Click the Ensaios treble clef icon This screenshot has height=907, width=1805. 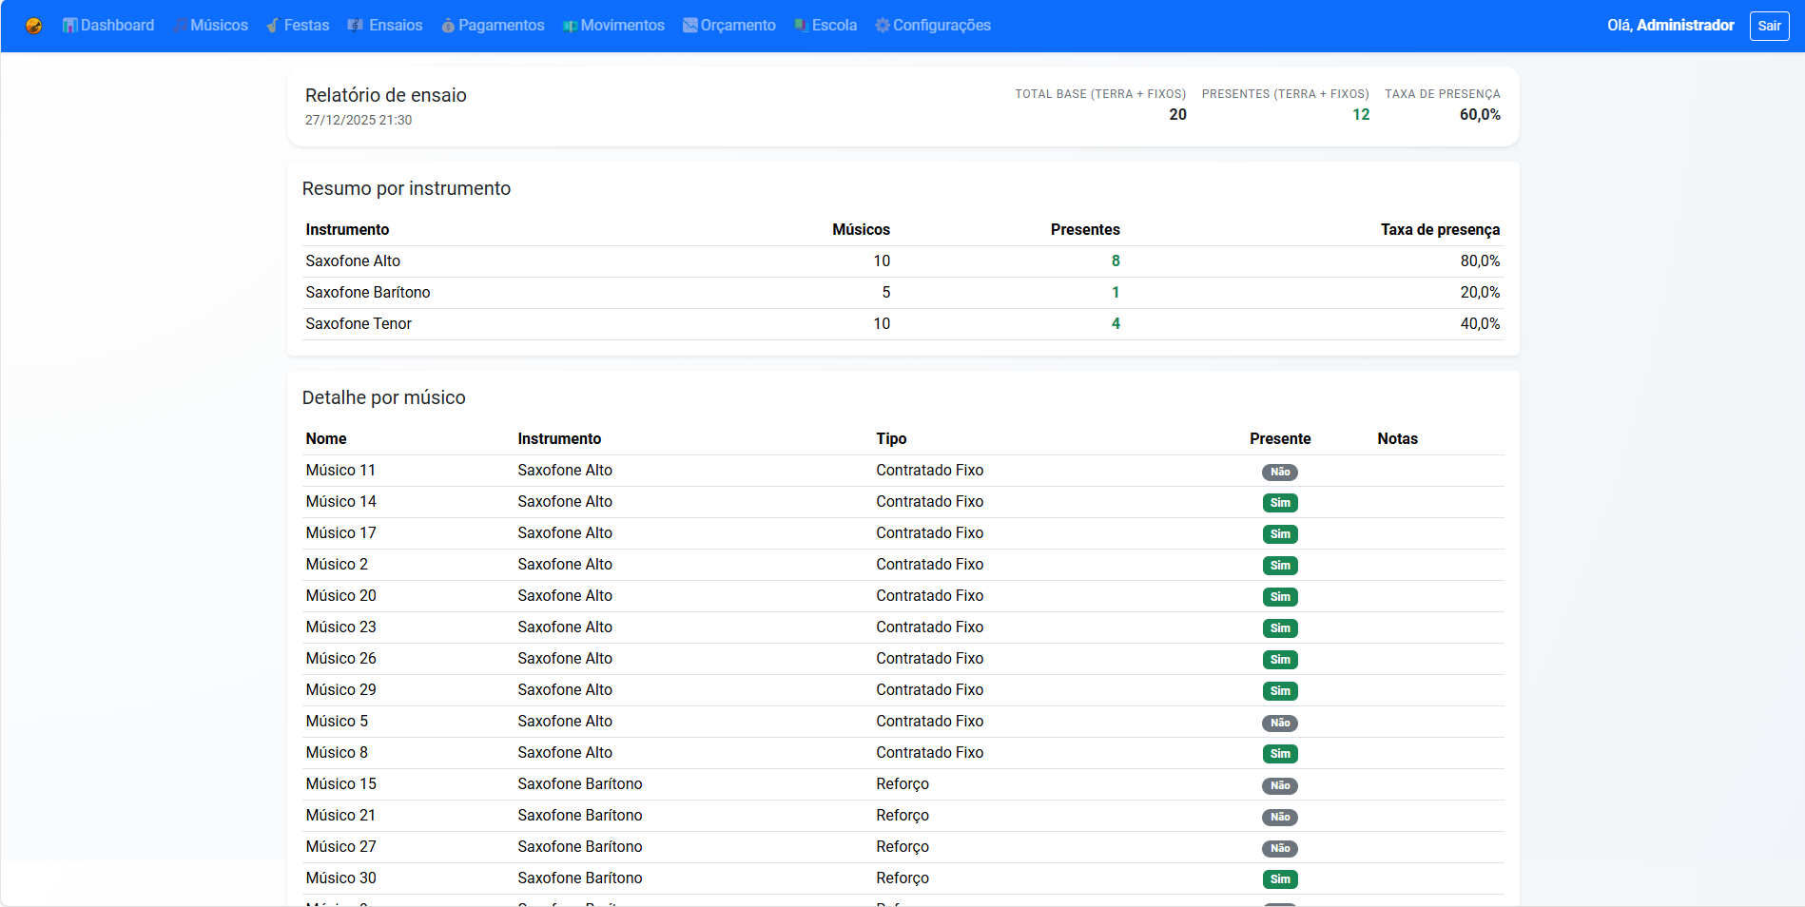[x=356, y=26]
